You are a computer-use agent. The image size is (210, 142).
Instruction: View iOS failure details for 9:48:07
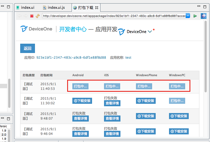112,119
